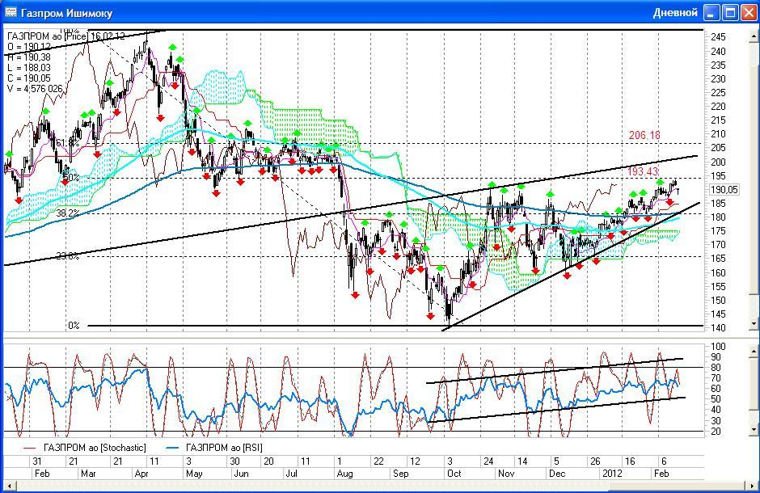
Task: Click the 245 price axis label
Action: 718,37
